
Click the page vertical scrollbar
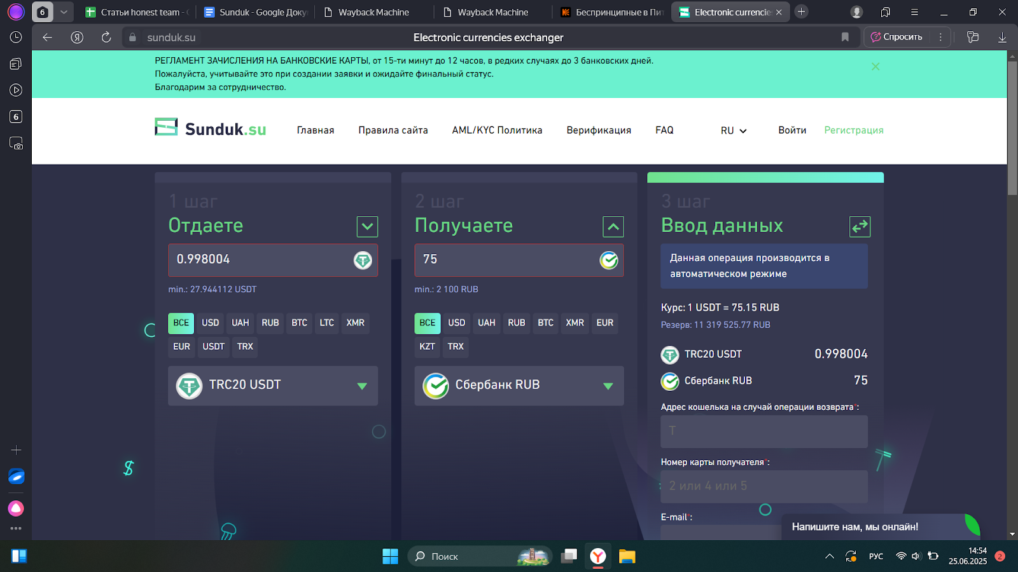[1012, 127]
